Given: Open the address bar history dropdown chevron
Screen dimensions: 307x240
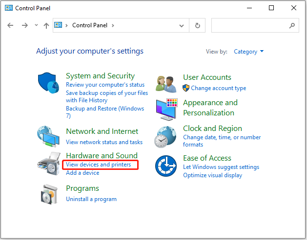Looking at the screenshot, I should pos(182,26).
